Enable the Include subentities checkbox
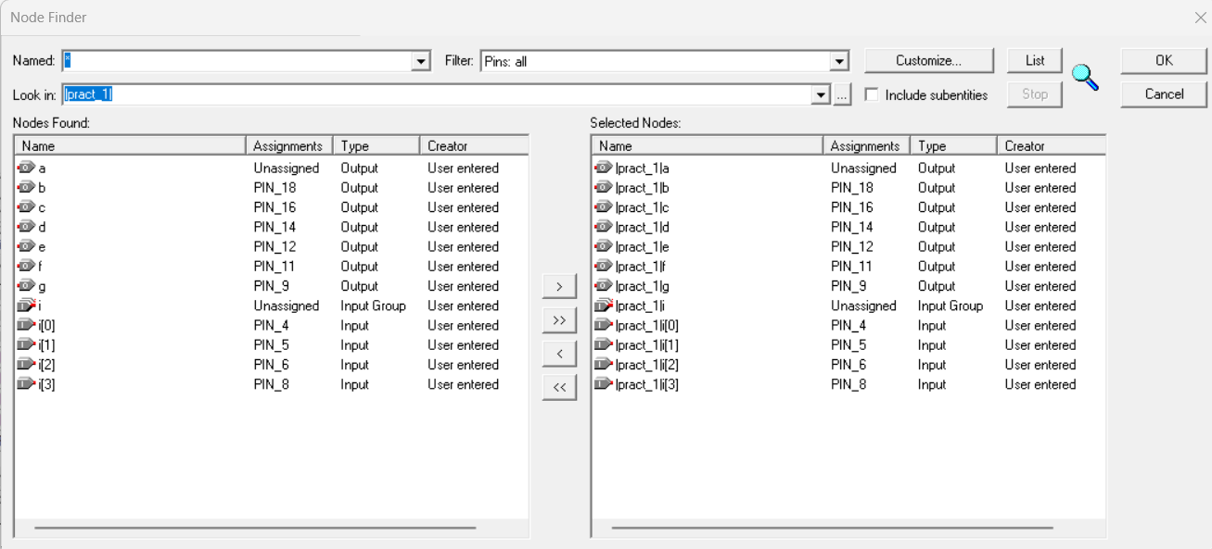1212x549 pixels. tap(871, 94)
